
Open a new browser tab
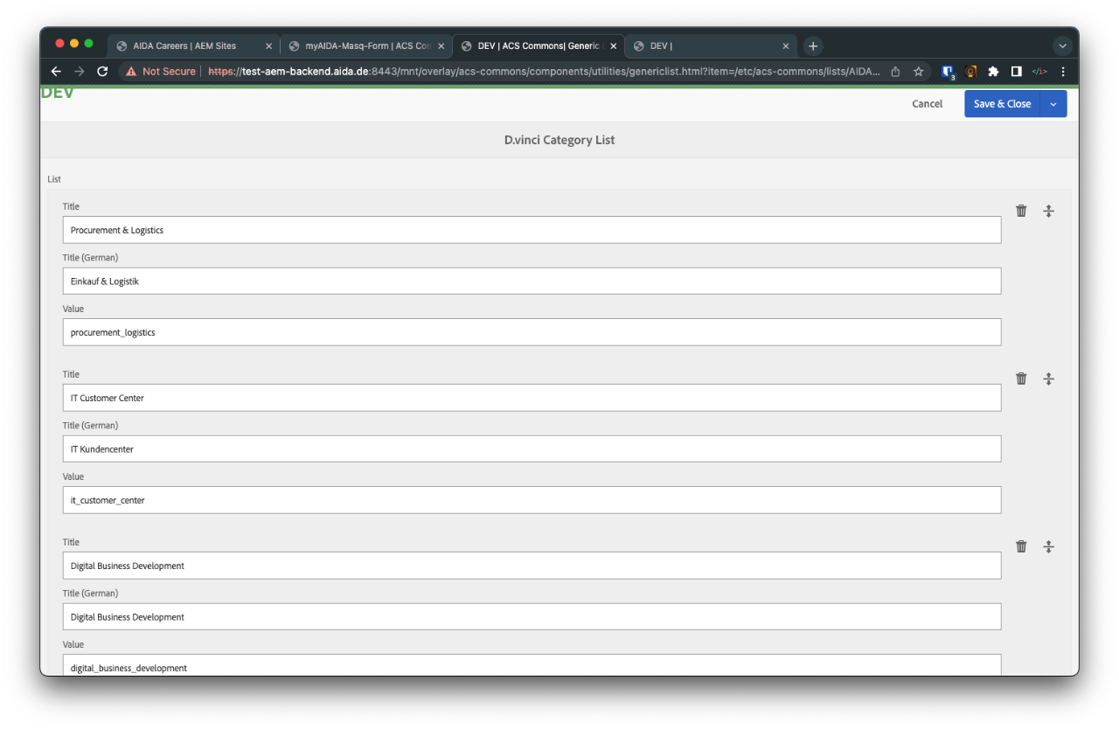pos(813,46)
